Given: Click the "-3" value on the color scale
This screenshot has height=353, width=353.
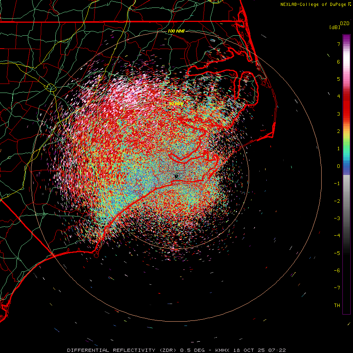Looking at the screenshot, I should [337, 218].
